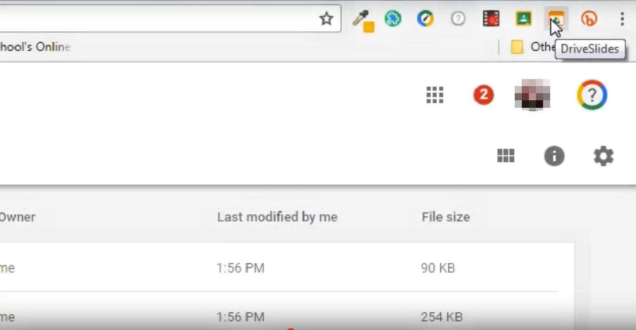636x330 pixels.
Task: Click the orange Bitly extension icon
Action: 589,19
